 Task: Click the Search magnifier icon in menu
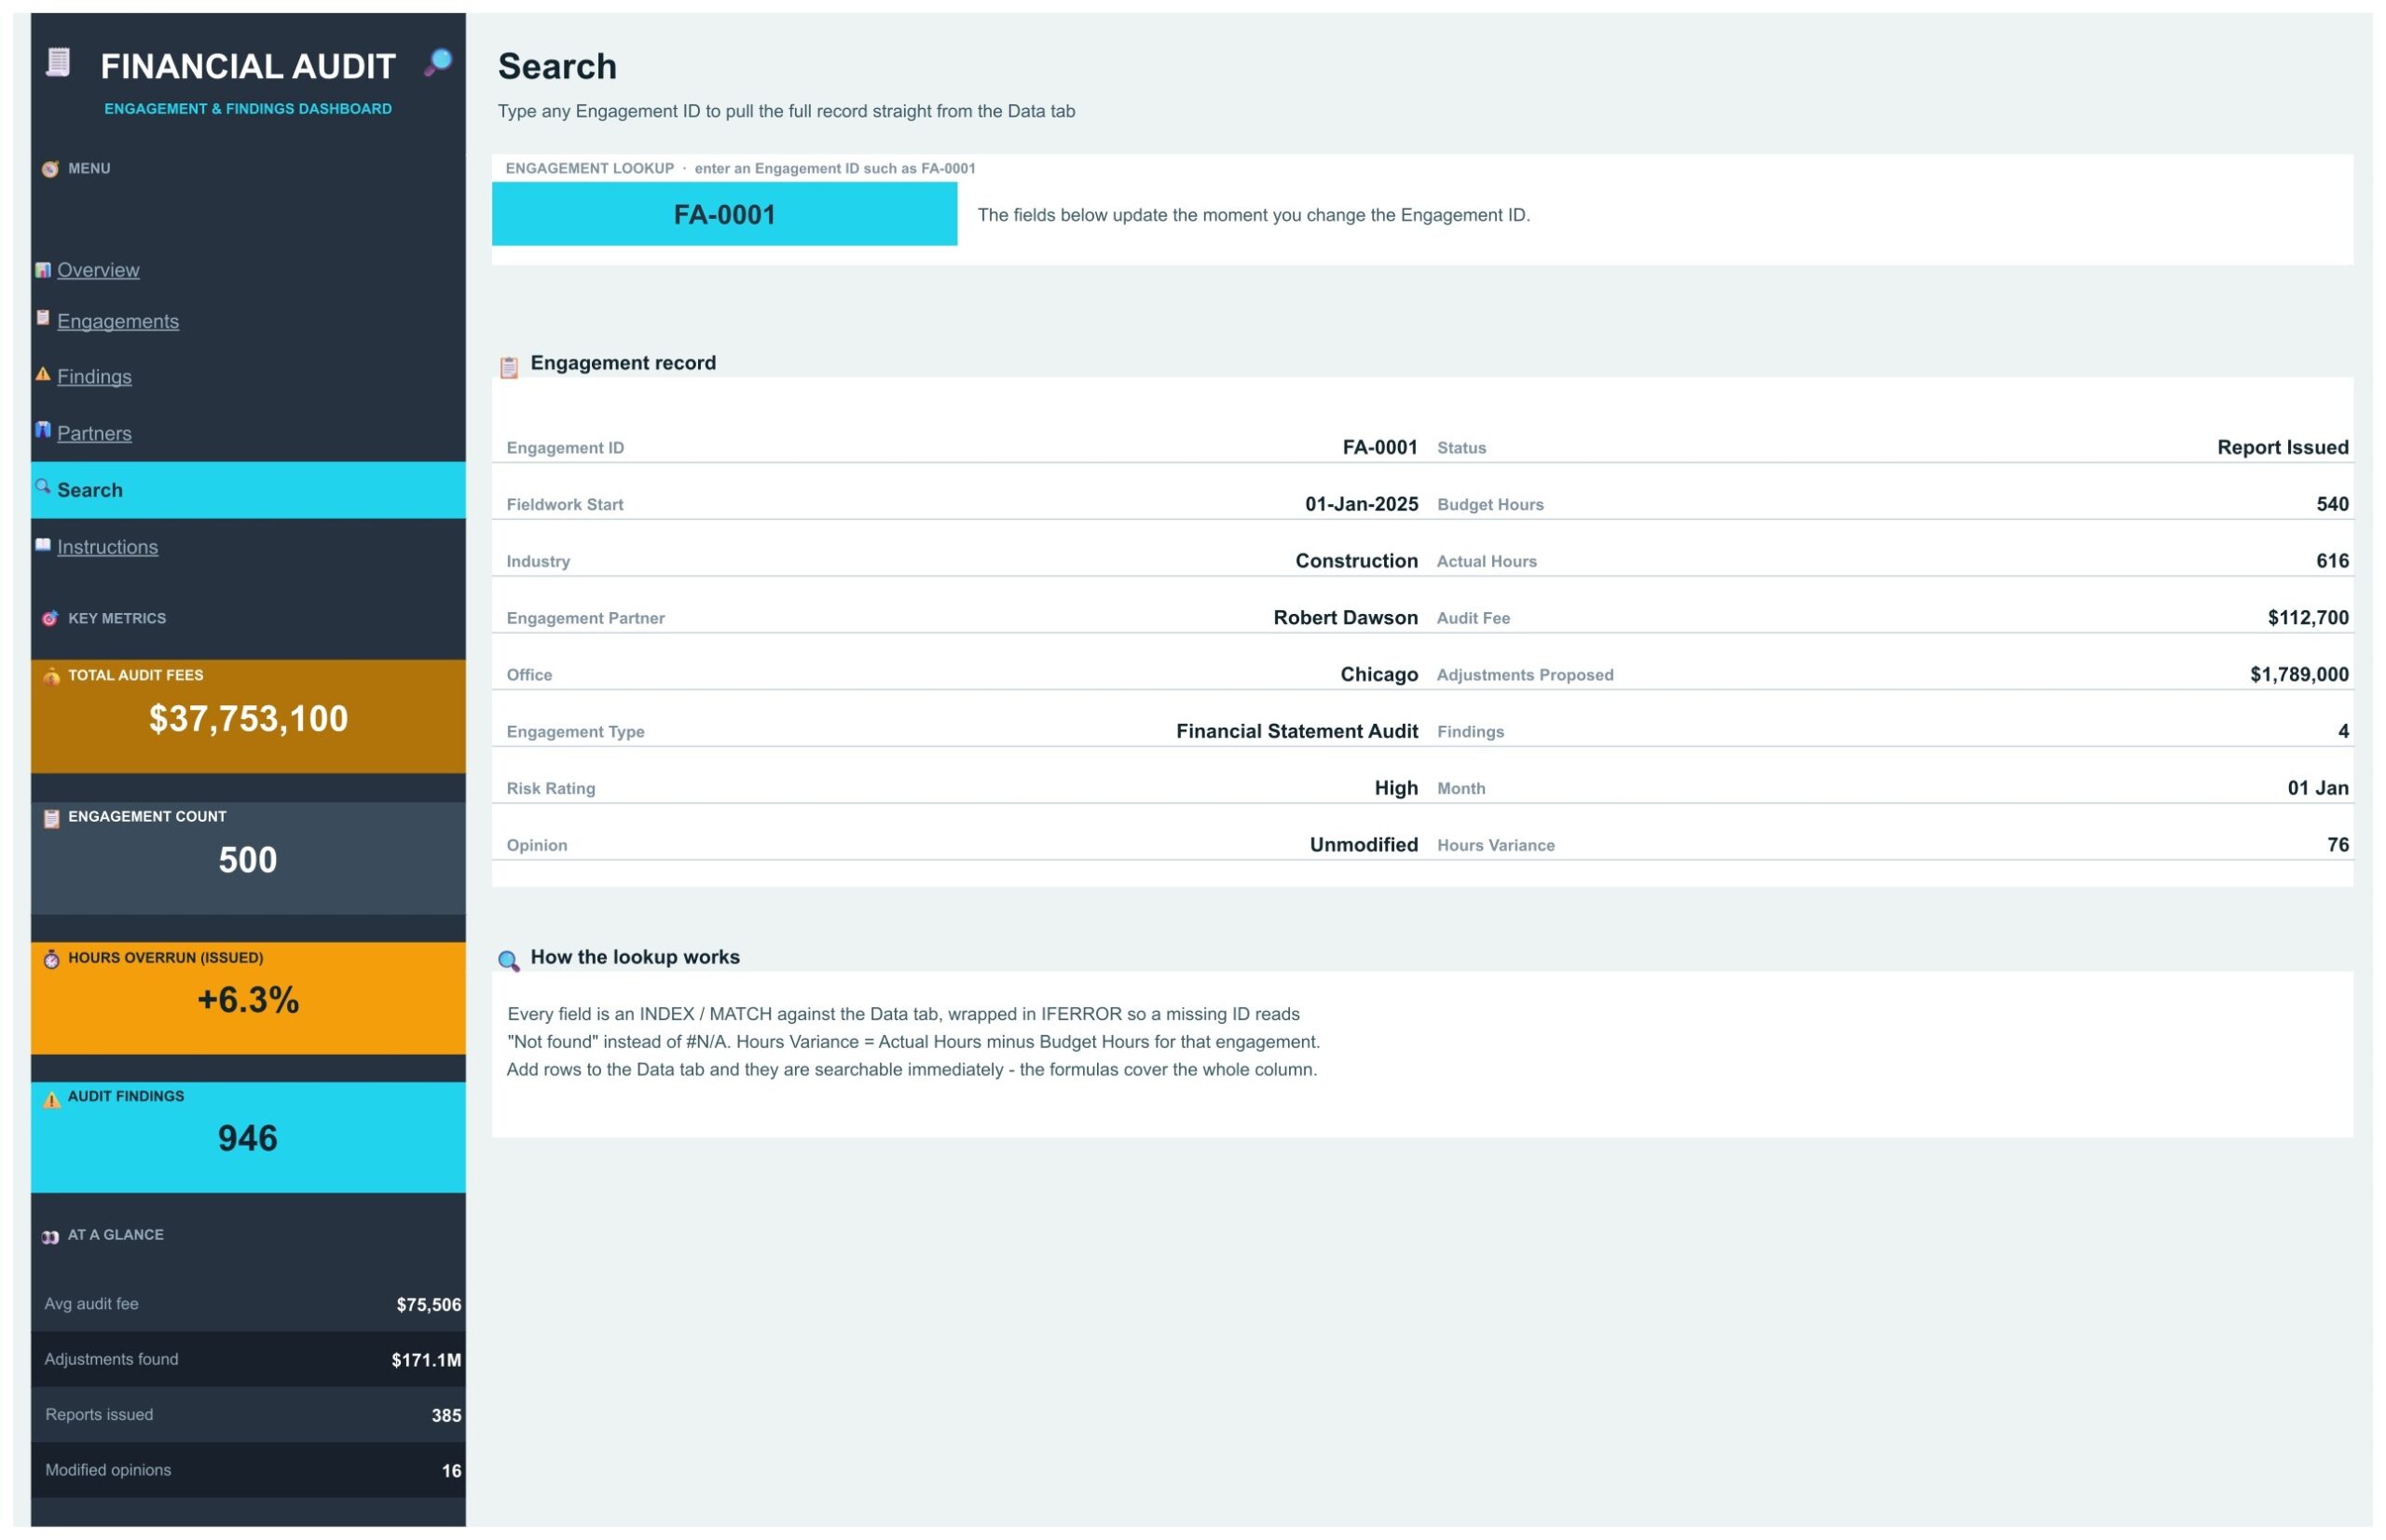43,487
